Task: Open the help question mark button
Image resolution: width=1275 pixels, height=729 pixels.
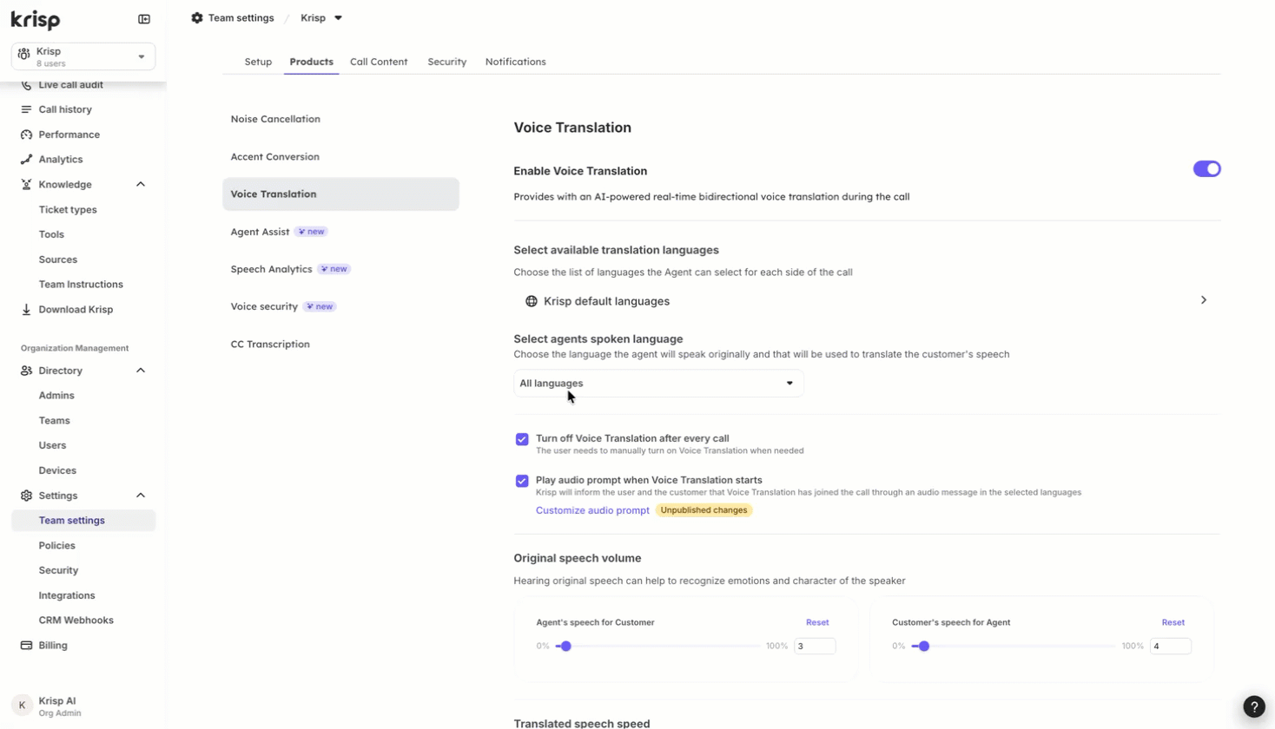Action: tap(1254, 706)
